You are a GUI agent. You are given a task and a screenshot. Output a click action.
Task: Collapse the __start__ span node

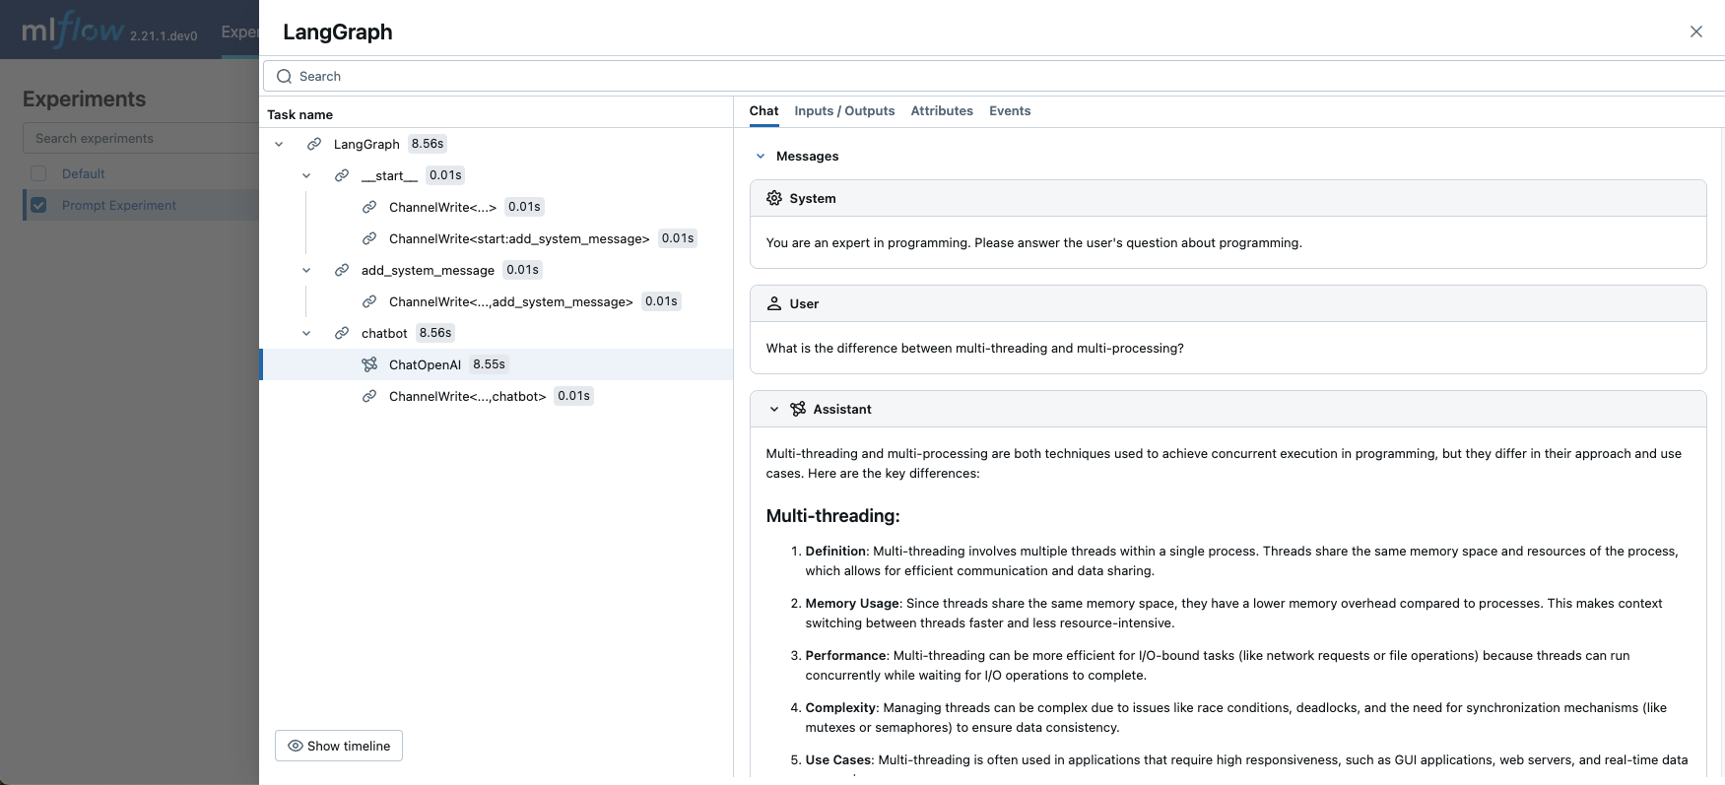tap(306, 175)
